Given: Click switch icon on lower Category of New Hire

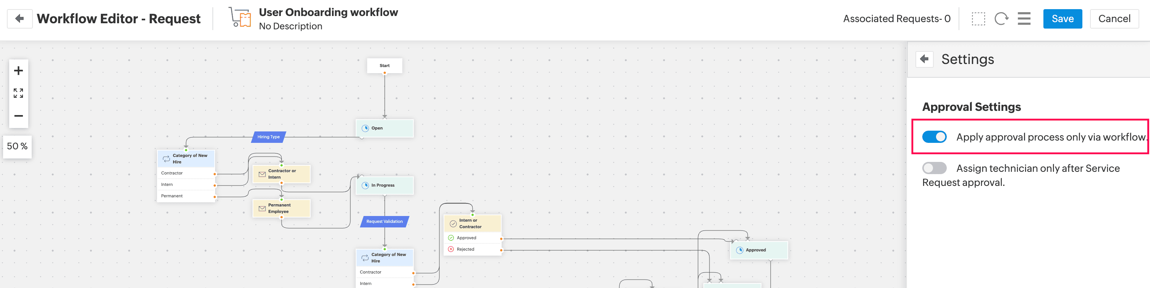Looking at the screenshot, I should click(x=365, y=258).
